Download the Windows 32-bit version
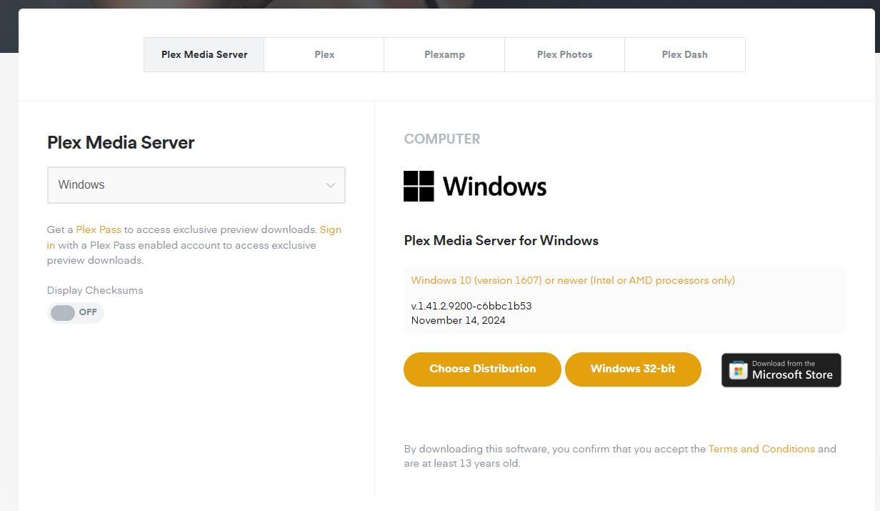The width and height of the screenshot is (880, 511). coord(633,369)
